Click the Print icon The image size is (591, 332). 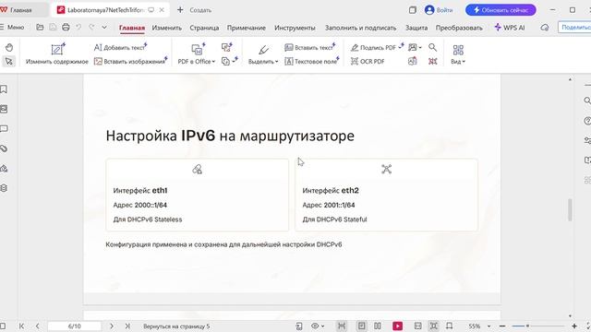click(x=66, y=27)
